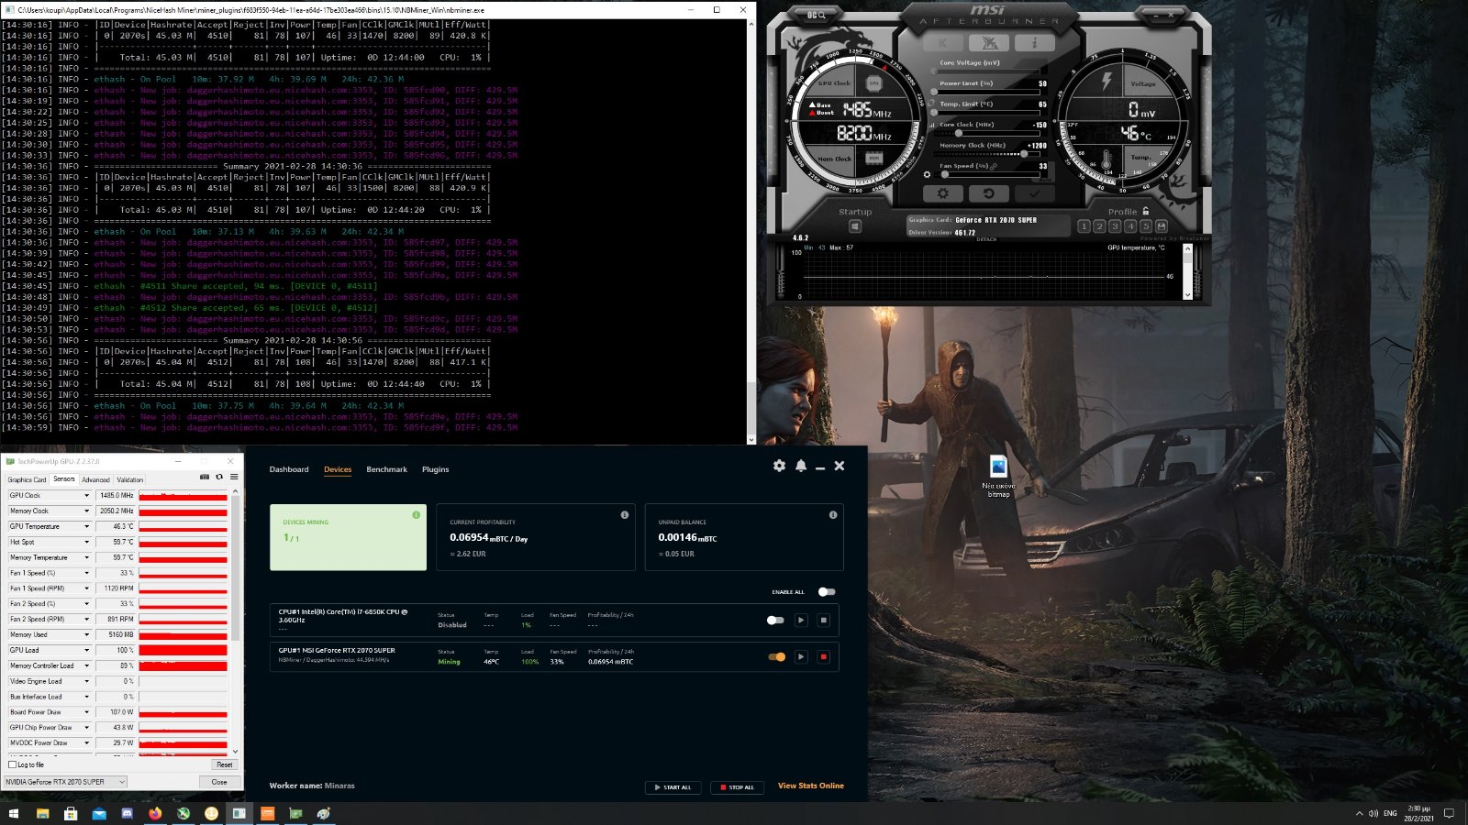The height and width of the screenshot is (825, 1468).
Task: Disable the GPU#1 RTX 2070 SUPER toggle
Action: click(x=776, y=657)
